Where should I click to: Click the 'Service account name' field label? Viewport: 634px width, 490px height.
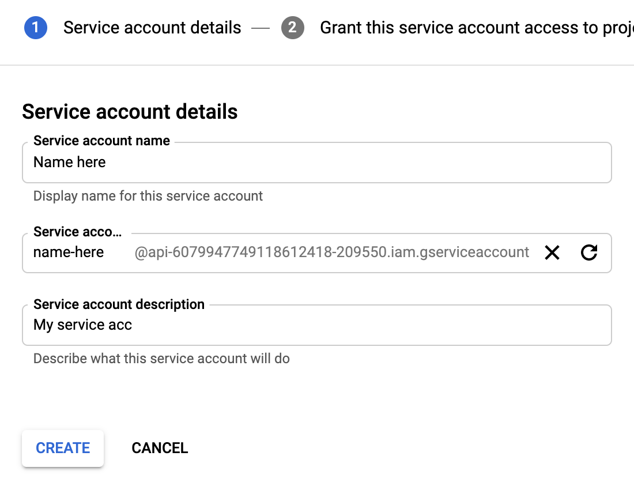coord(101,141)
